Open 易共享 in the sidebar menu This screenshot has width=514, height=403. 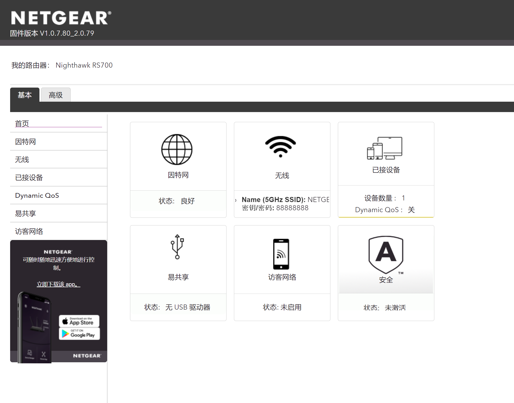59,213
